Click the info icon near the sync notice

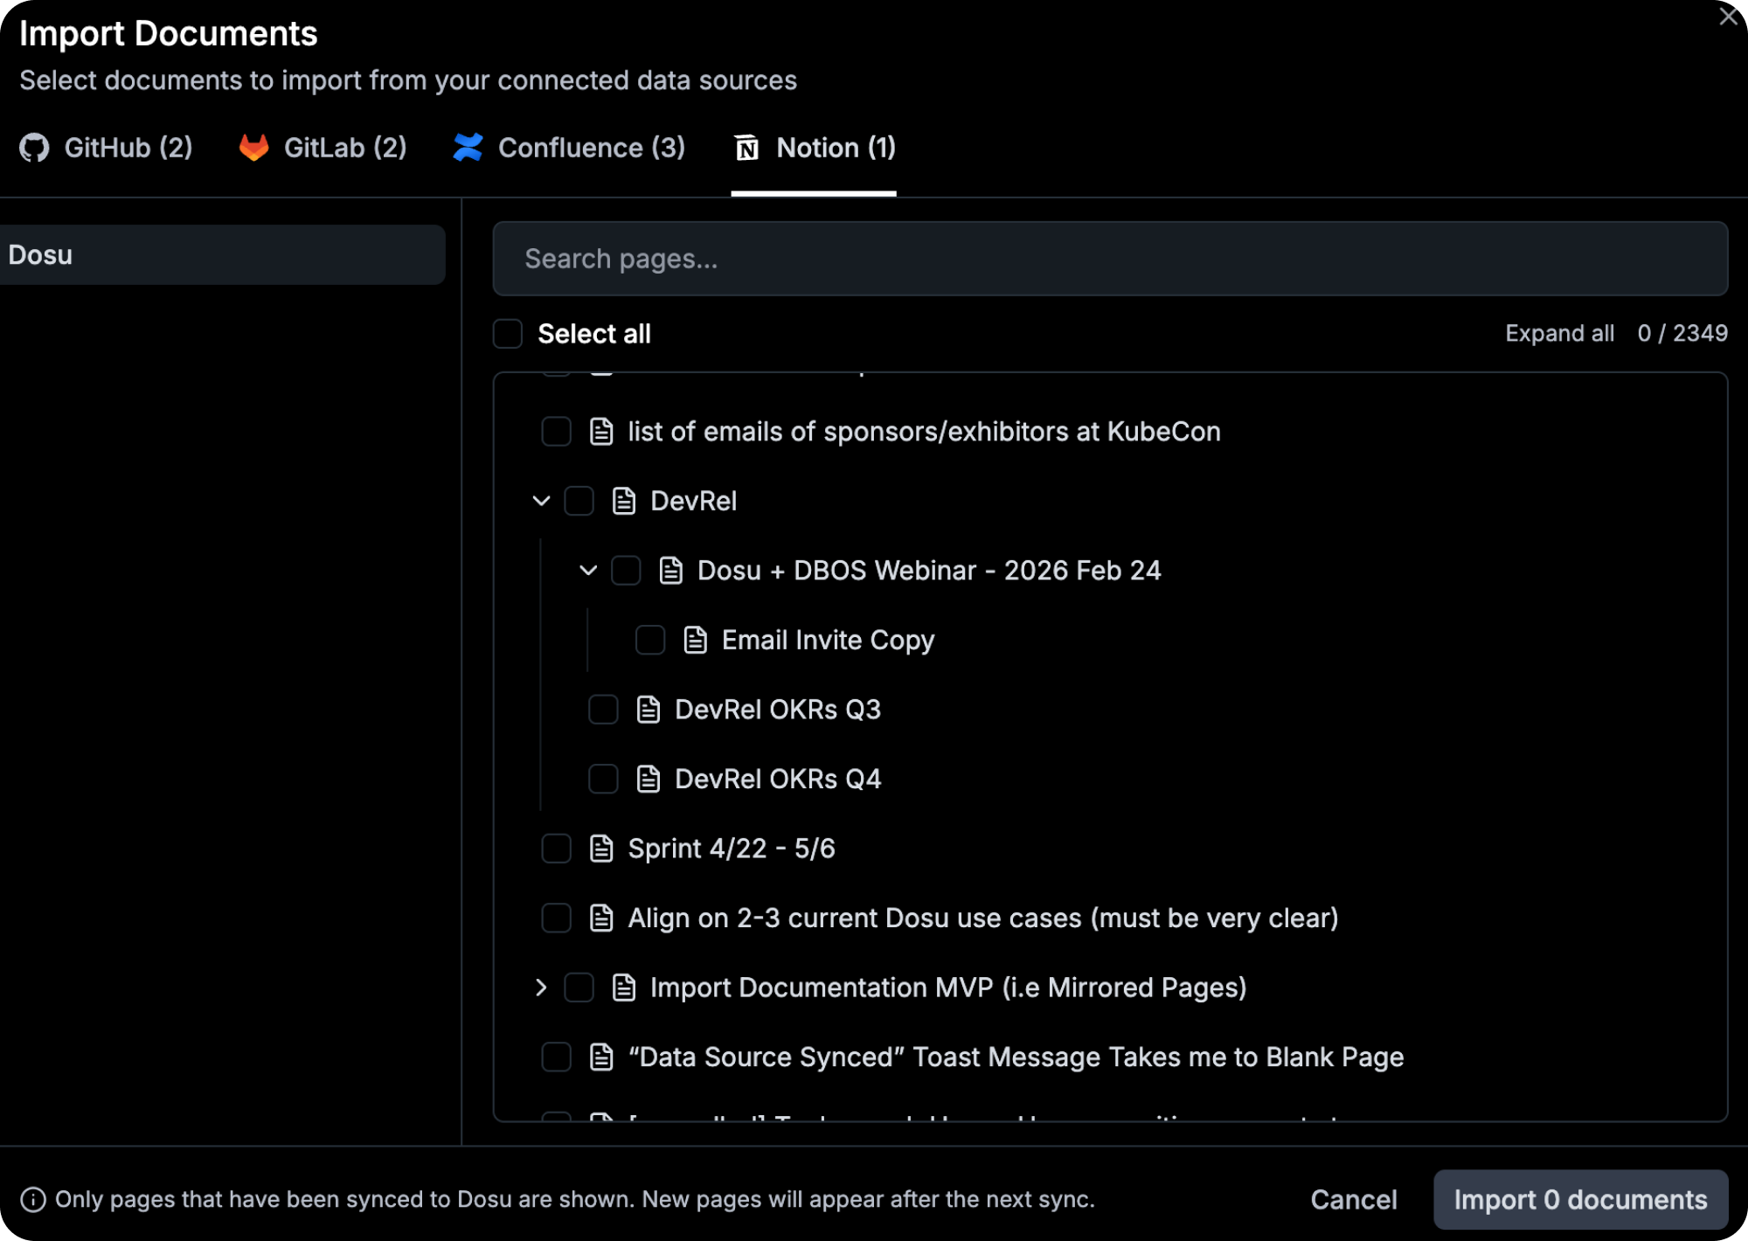click(32, 1200)
